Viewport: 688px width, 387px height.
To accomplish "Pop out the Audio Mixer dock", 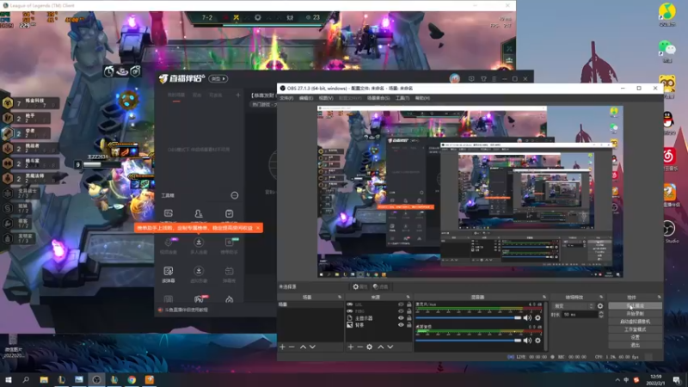I will [x=544, y=297].
